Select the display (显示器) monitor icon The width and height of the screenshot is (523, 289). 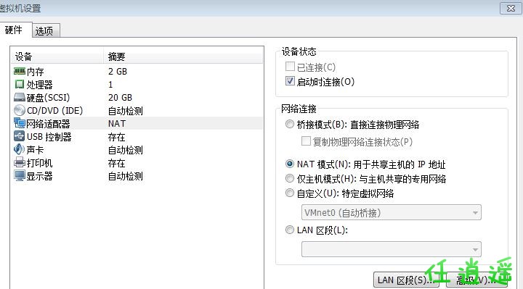click(x=20, y=175)
